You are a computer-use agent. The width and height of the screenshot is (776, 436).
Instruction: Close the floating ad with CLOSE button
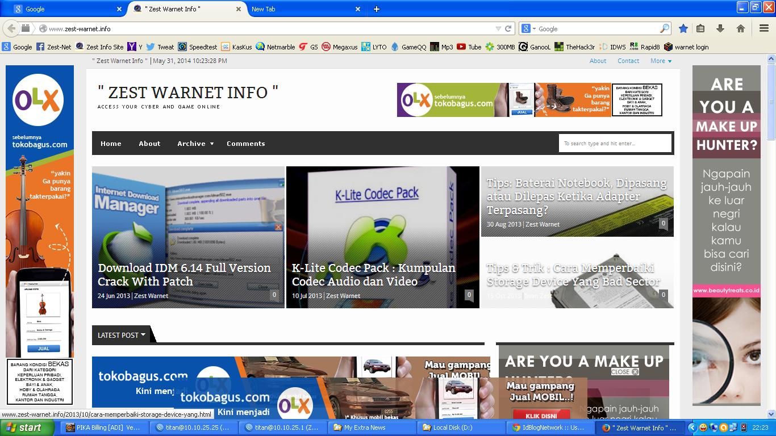point(625,372)
